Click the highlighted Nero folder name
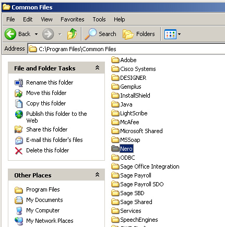Viewport: 225px width, 227px height. 126,149
